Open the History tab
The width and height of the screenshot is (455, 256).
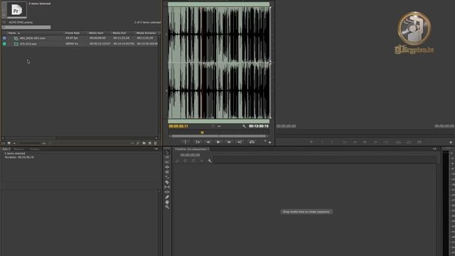34,149
